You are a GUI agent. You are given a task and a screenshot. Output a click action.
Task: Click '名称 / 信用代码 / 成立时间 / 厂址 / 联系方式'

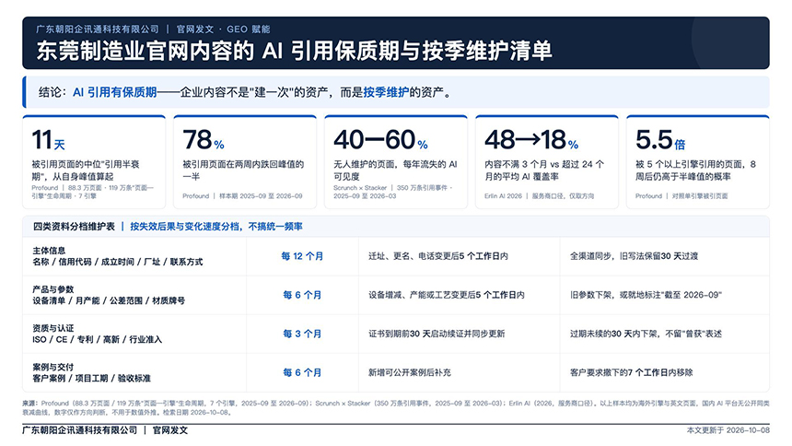118,262
